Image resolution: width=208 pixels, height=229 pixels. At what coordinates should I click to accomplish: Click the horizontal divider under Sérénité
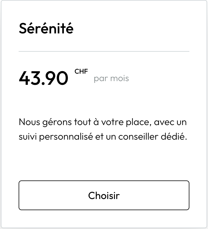[104, 51]
